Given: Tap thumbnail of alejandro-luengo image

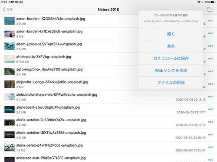Looking at the screenshot, I should point(10,84).
